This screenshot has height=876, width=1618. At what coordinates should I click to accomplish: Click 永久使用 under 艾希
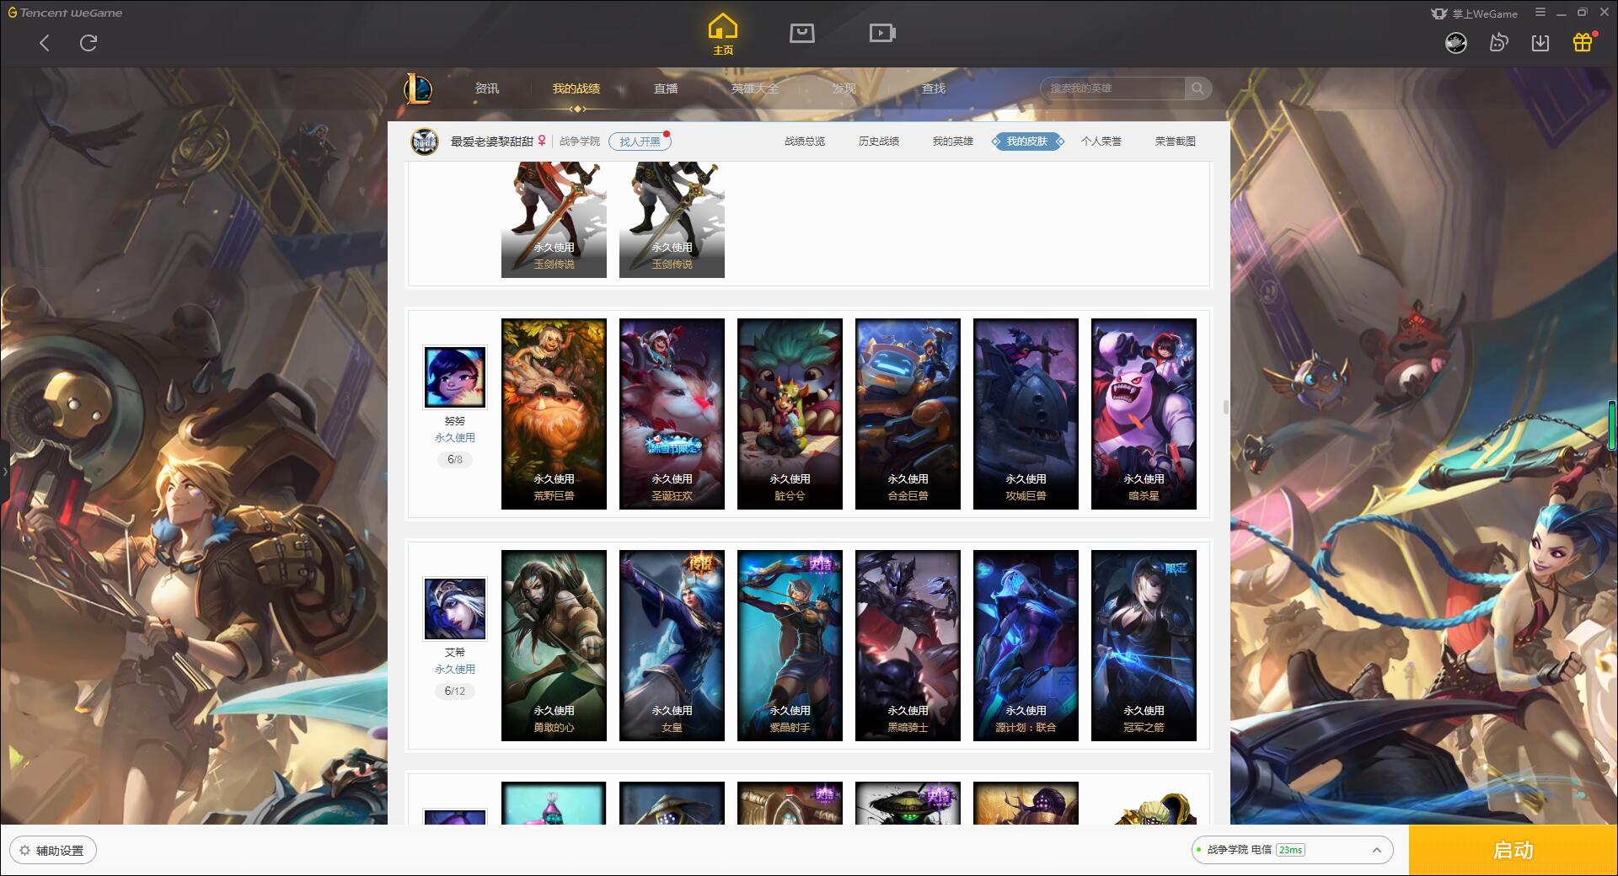[x=455, y=670]
